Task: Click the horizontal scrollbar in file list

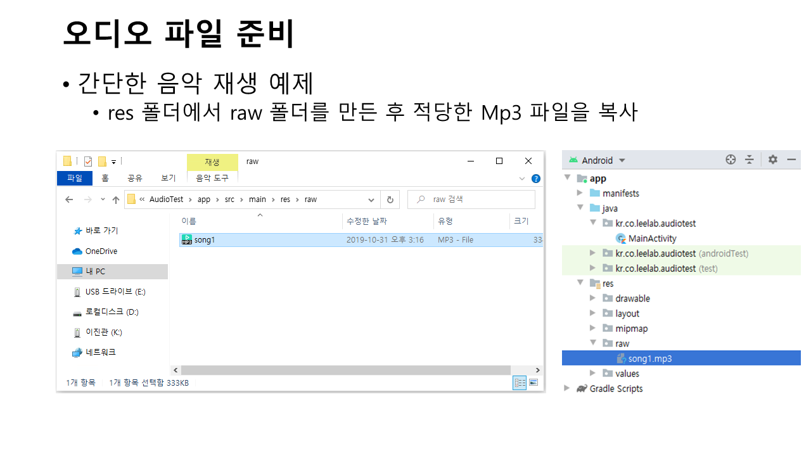Action: [x=345, y=370]
